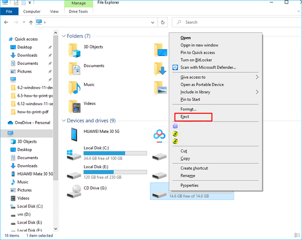Click the Local Disk (C:) usage bar
302x240 pixels.
115,154
